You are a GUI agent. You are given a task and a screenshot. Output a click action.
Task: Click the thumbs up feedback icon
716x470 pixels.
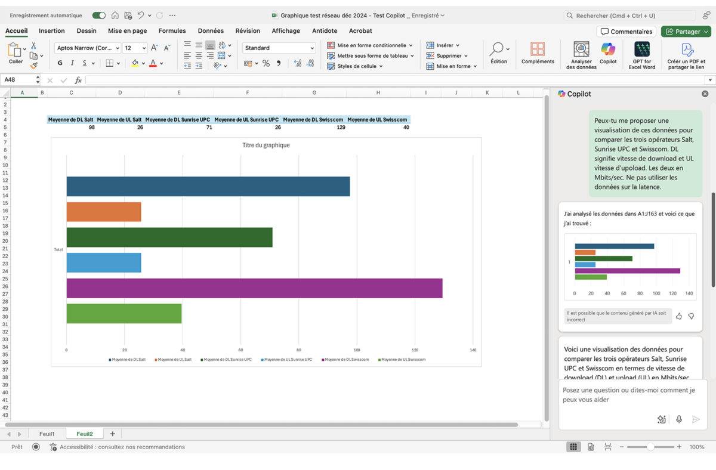679,316
